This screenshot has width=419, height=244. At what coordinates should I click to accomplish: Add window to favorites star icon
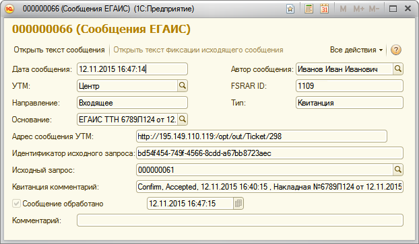point(290,9)
